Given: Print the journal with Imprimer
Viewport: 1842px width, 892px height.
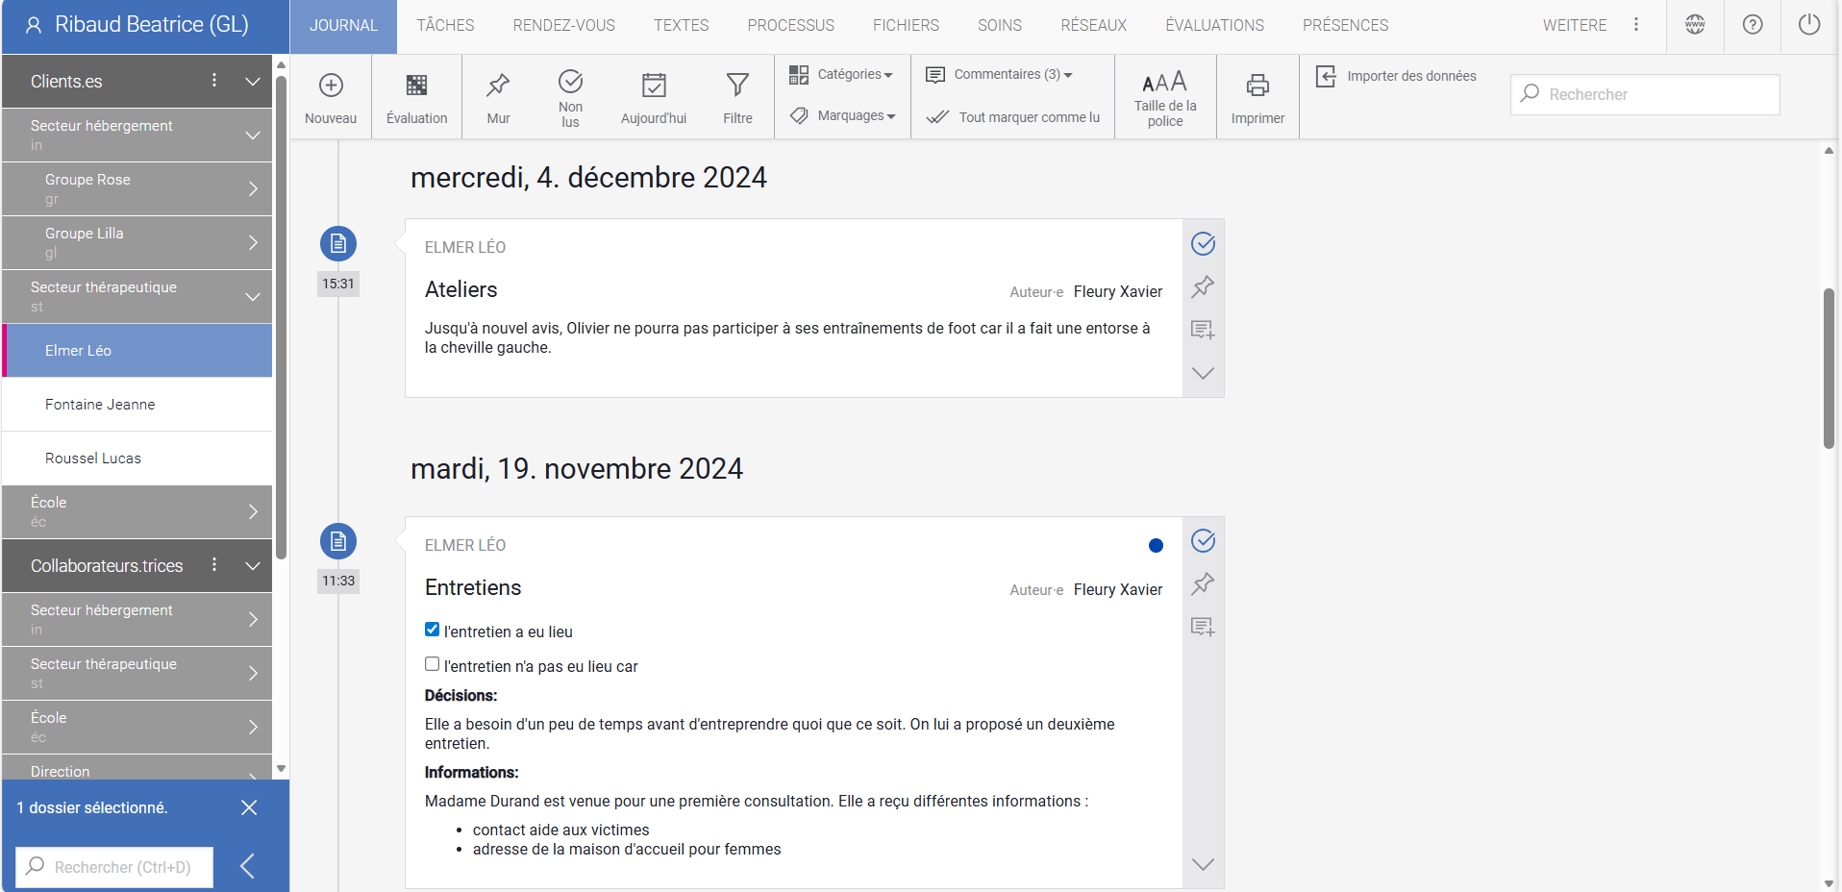Looking at the screenshot, I should [x=1257, y=95].
